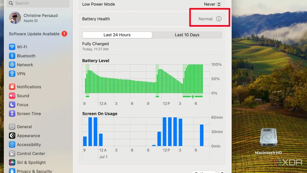This screenshot has height=173, width=307.
Task: Click the Battery Health row label
Action: tap(96, 19)
